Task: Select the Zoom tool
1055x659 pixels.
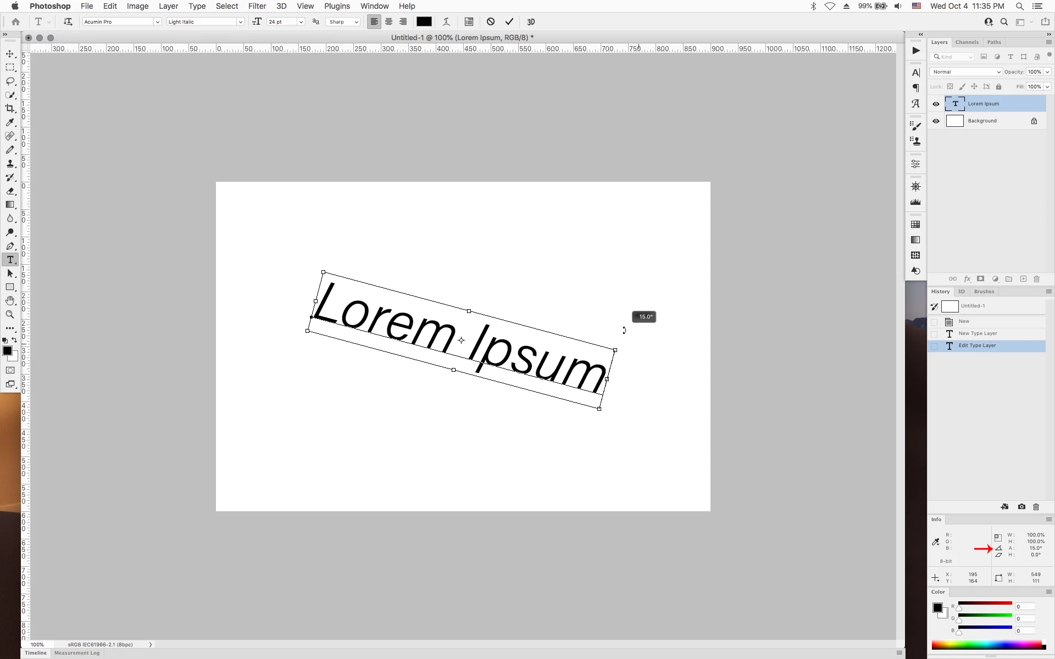Action: [10, 314]
